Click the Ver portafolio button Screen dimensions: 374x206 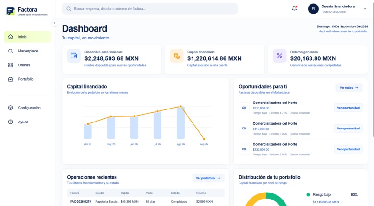coord(208,178)
